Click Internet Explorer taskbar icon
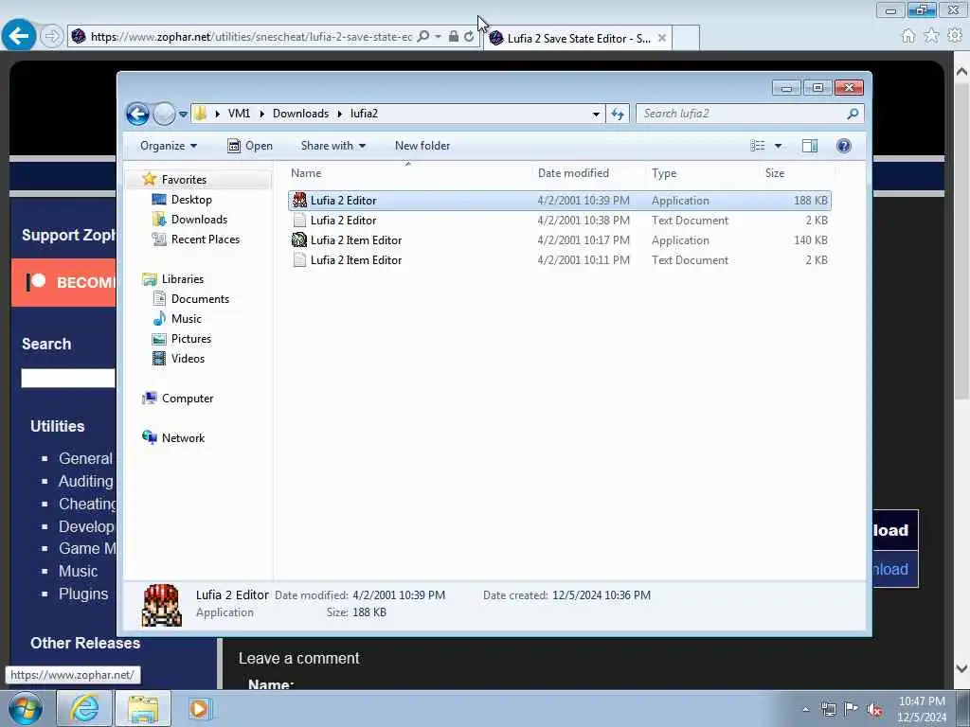 84,708
